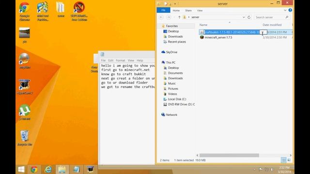310x174 pixels.
Task: Open Notepad Edit menu
Action: point(111,60)
